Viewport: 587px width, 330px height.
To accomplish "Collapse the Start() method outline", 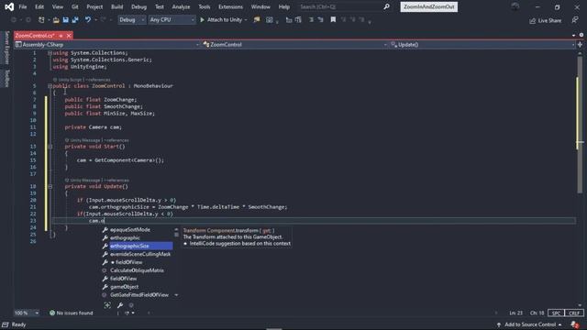I will point(50,147).
